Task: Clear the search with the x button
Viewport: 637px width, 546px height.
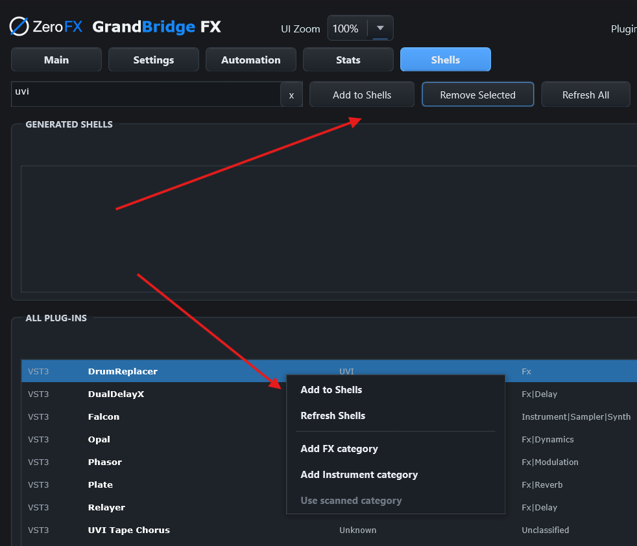Action: [291, 95]
